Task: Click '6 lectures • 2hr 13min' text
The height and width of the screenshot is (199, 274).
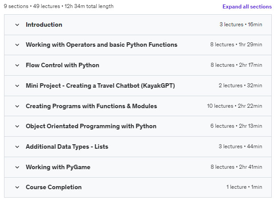Action: pos(236,126)
